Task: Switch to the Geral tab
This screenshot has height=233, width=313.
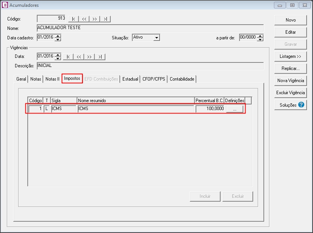Action: pyautogui.click(x=21, y=79)
